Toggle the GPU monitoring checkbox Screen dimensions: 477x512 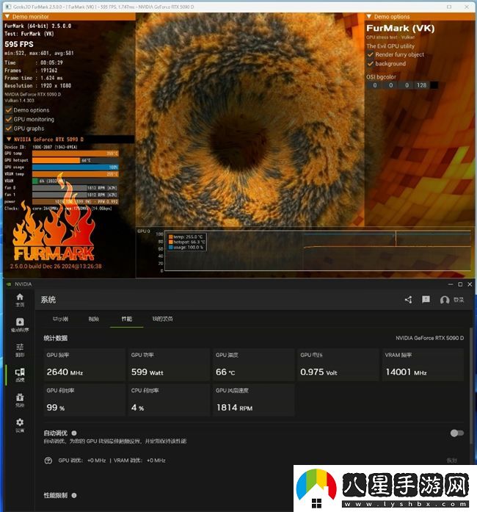coord(9,119)
